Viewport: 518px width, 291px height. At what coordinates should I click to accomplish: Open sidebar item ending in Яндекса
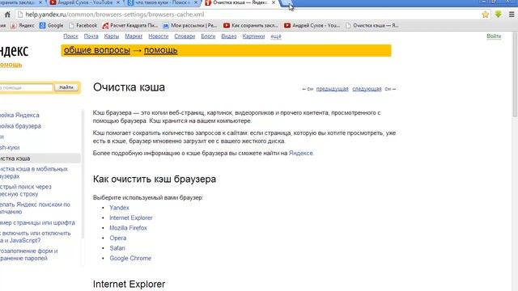click(19, 115)
